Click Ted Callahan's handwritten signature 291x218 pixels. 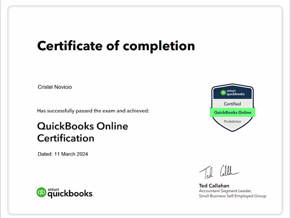click(219, 172)
